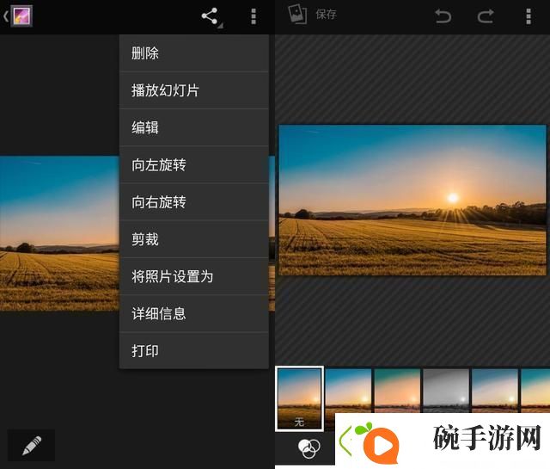Image resolution: width=550 pixels, height=469 pixels.
Task: Open the editor's three-dot overflow menu
Action: [529, 16]
